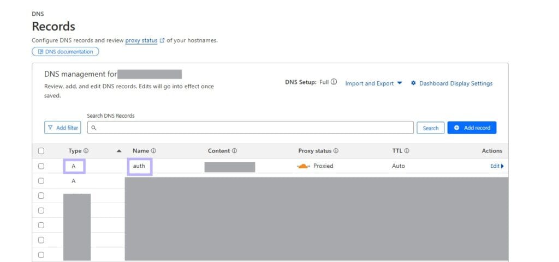Click the Name column header

coord(141,151)
